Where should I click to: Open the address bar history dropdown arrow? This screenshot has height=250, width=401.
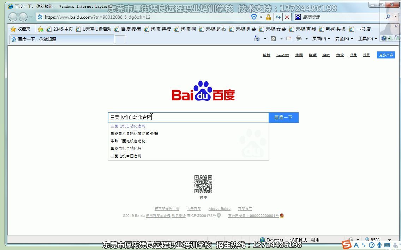tap(261, 17)
